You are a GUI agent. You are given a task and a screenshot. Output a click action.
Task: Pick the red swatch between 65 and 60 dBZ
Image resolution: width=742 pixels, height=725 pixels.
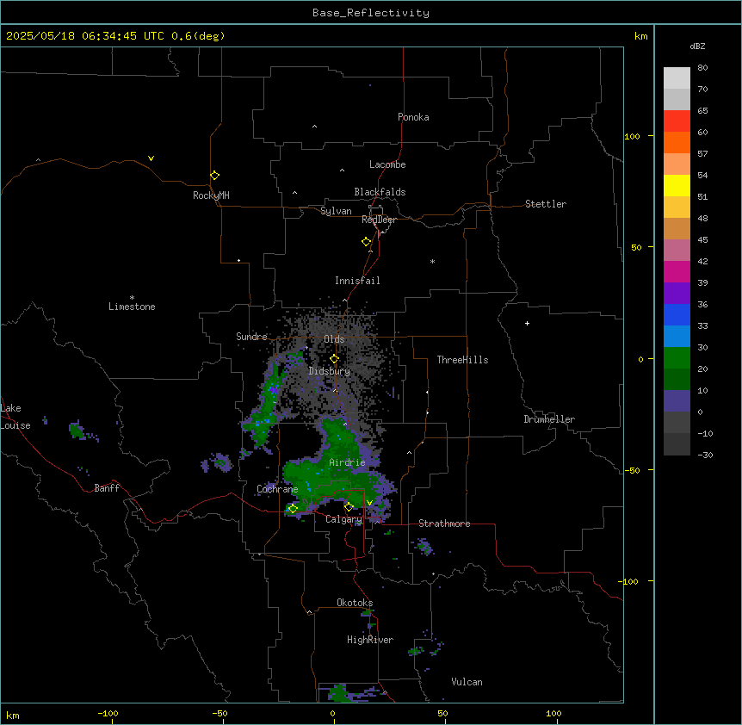677,121
